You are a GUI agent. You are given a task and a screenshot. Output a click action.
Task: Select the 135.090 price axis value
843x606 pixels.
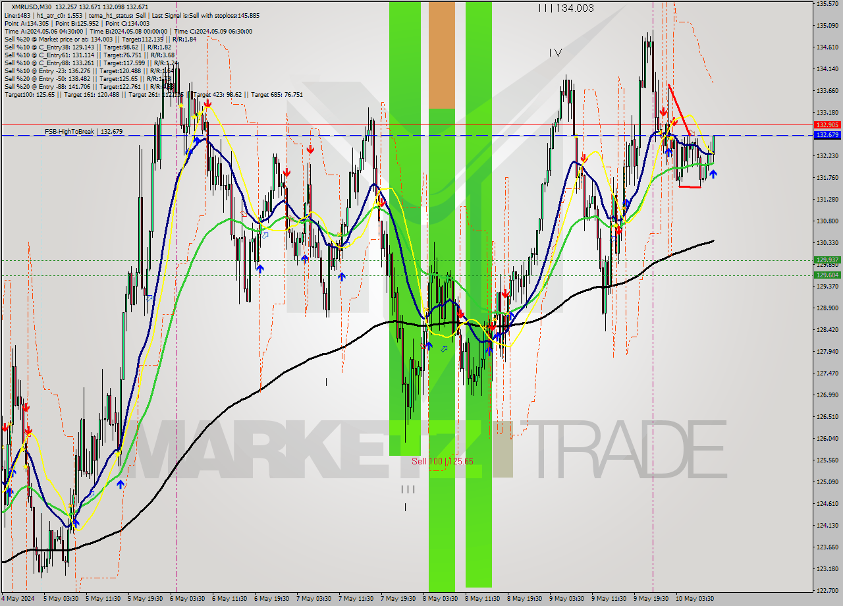tap(827, 26)
